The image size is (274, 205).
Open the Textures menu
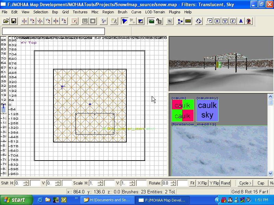(x=80, y=12)
